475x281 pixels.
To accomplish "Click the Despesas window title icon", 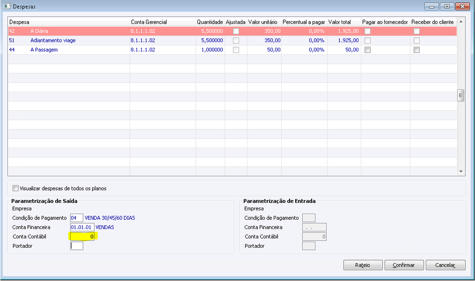I will [x=7, y=6].
